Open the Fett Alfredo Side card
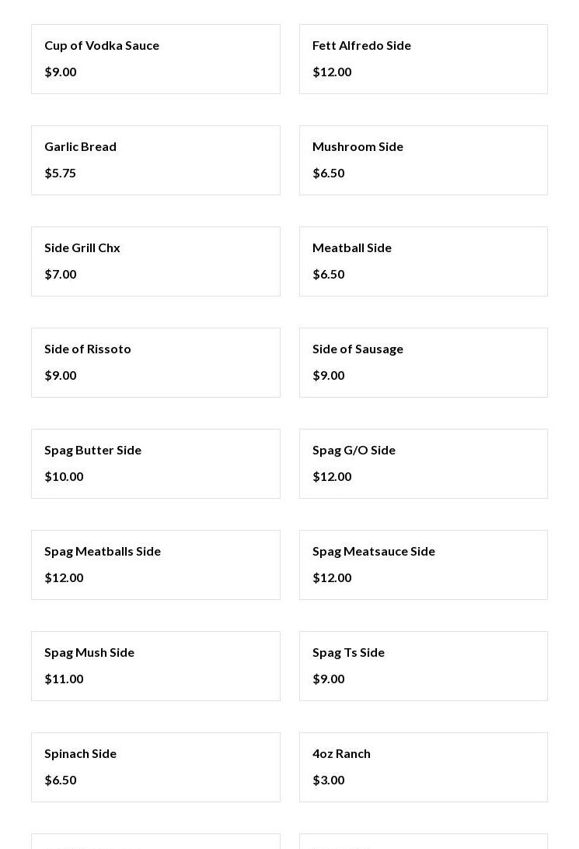The width and height of the screenshot is (579, 849). coord(423,59)
